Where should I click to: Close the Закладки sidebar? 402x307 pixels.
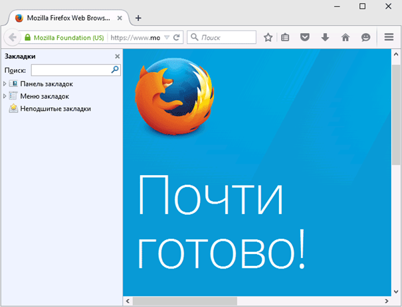point(117,56)
